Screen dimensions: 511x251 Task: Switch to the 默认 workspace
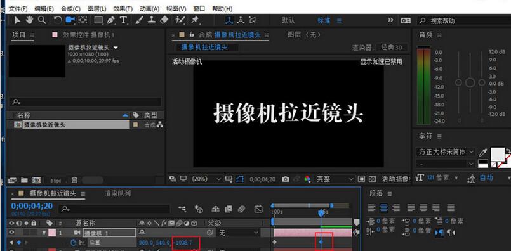coord(288,20)
